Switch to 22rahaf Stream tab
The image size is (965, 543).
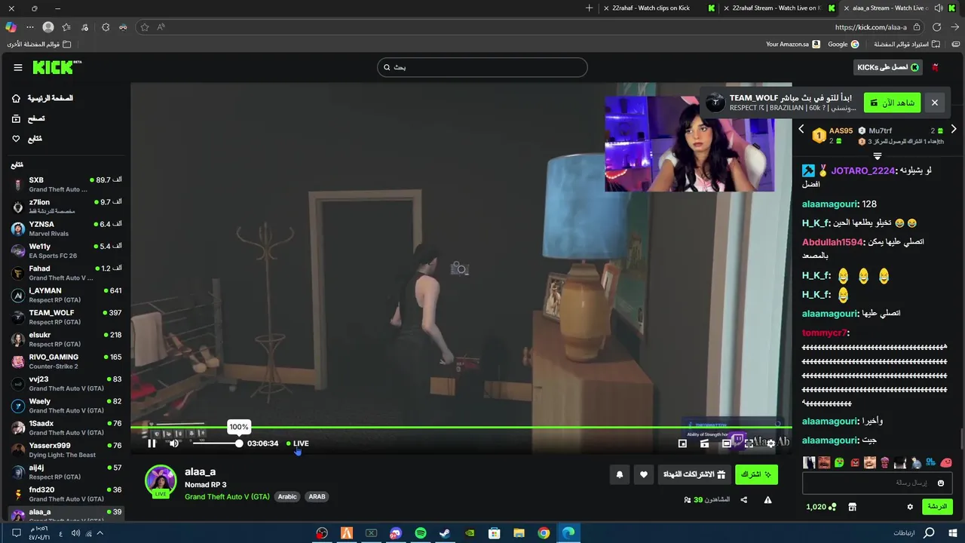(778, 8)
